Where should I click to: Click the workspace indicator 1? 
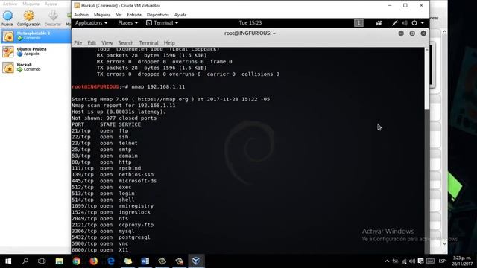(358, 23)
